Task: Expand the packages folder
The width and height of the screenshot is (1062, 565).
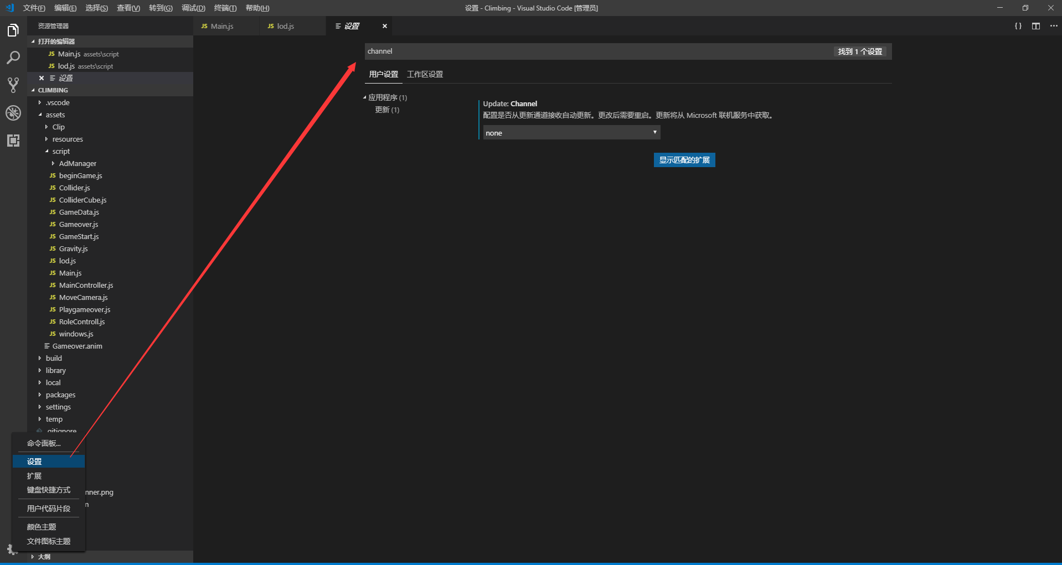Action: pos(60,395)
